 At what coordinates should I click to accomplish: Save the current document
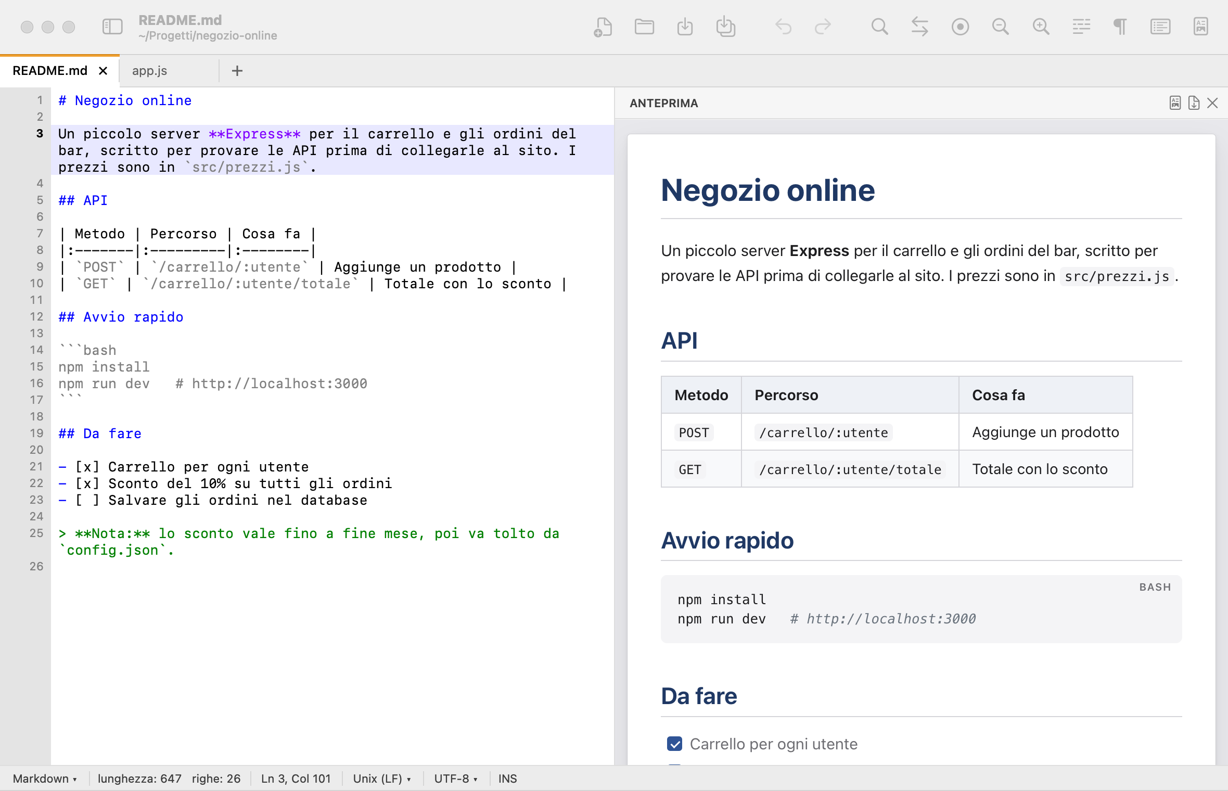click(685, 27)
